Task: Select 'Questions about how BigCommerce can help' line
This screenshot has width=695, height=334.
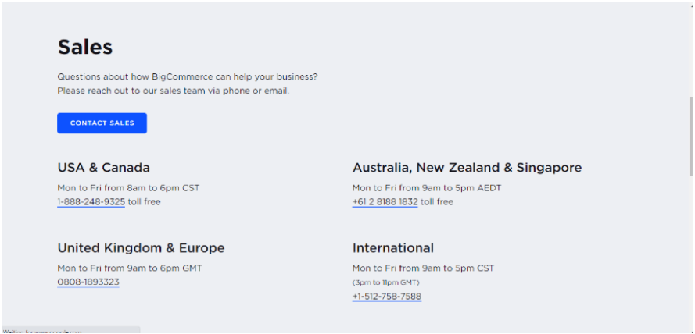Action: pyautogui.click(x=188, y=76)
